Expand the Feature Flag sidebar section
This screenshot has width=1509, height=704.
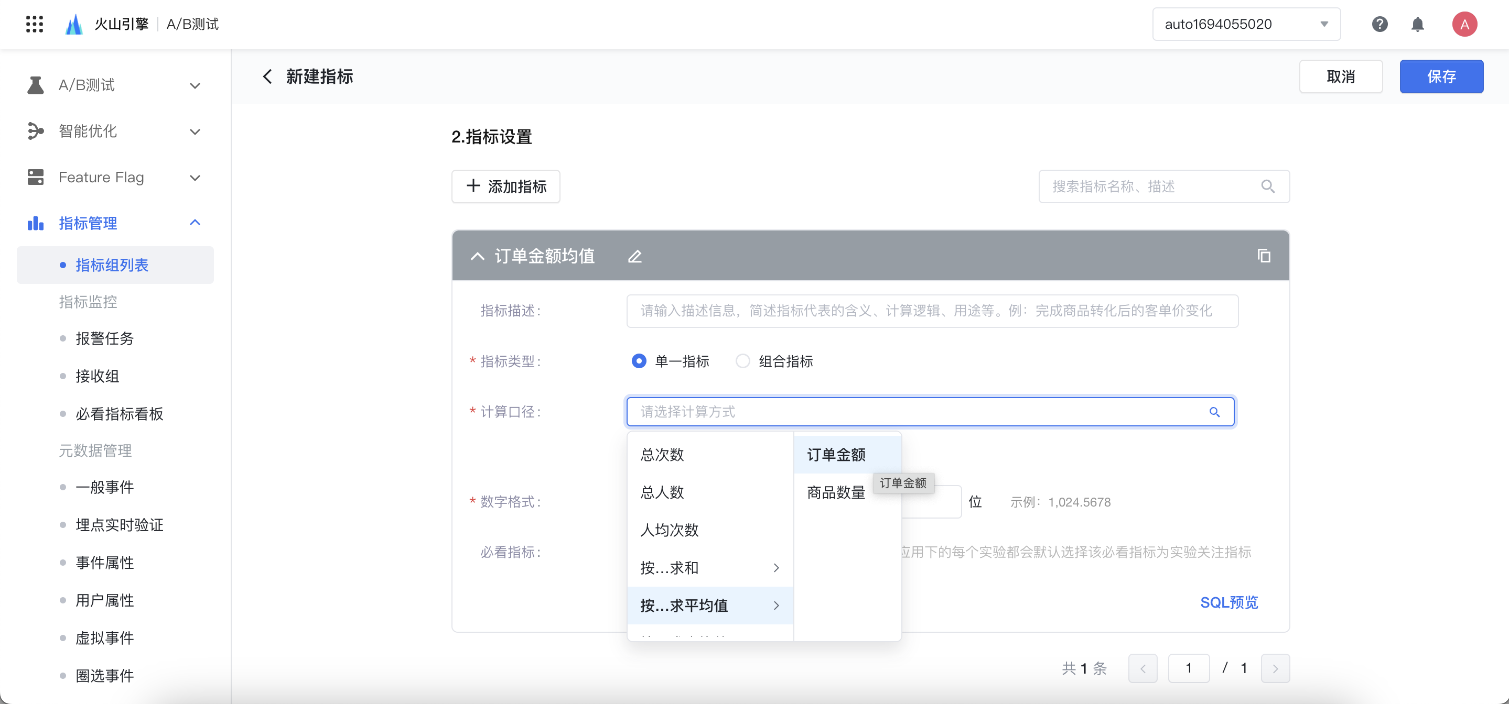(195, 178)
